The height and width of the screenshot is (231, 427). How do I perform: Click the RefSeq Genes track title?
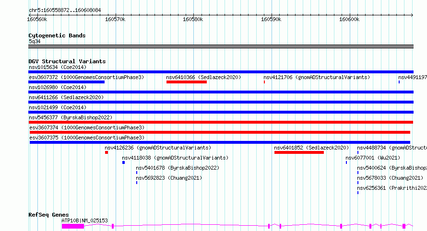(x=48, y=215)
